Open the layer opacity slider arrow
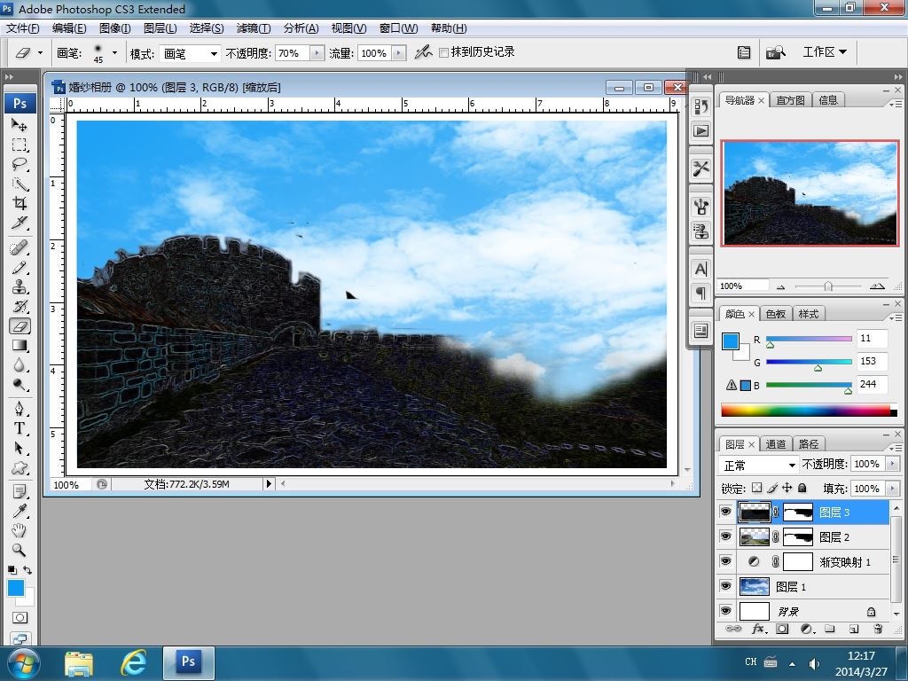The width and height of the screenshot is (908, 681). [x=892, y=464]
